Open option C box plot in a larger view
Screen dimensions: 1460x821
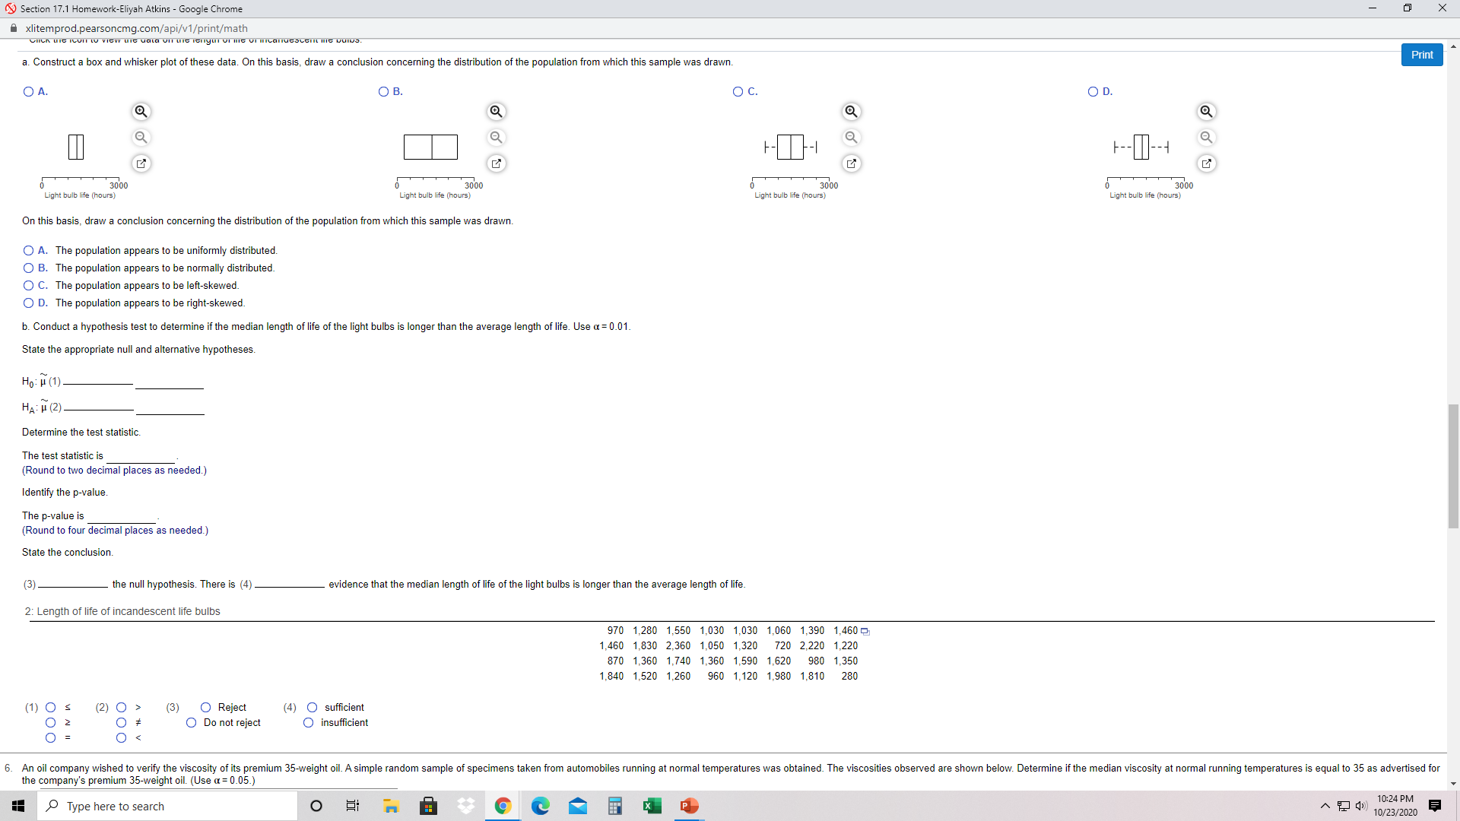pyautogui.click(x=851, y=163)
